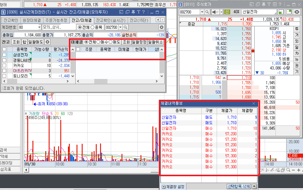Click the tab-scroll right arrow in the account window
Viewport: 303px width, 190px height.
[x=163, y=20]
